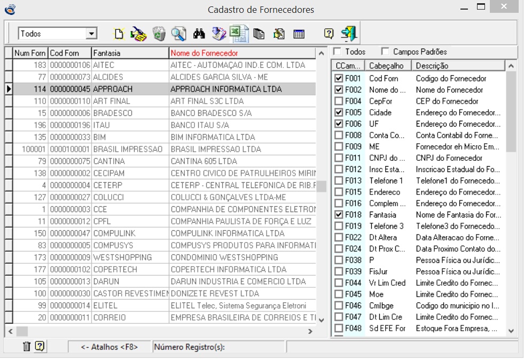Click the help icon in status bar
This screenshot has width=524, height=359.
coord(40,346)
